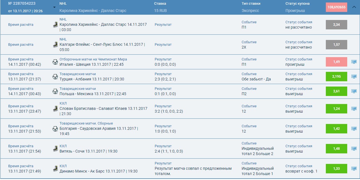Click the pink 108,692655 winnings amount
The height and width of the screenshot is (180, 360).
tap(337, 7)
